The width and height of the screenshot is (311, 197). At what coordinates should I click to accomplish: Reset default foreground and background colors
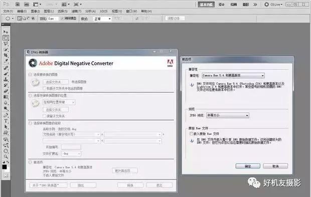[x=4, y=162]
